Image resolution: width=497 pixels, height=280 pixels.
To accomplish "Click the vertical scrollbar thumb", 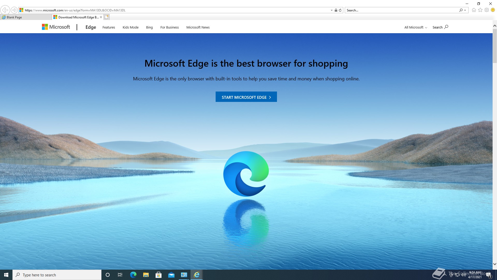I will point(495,46).
